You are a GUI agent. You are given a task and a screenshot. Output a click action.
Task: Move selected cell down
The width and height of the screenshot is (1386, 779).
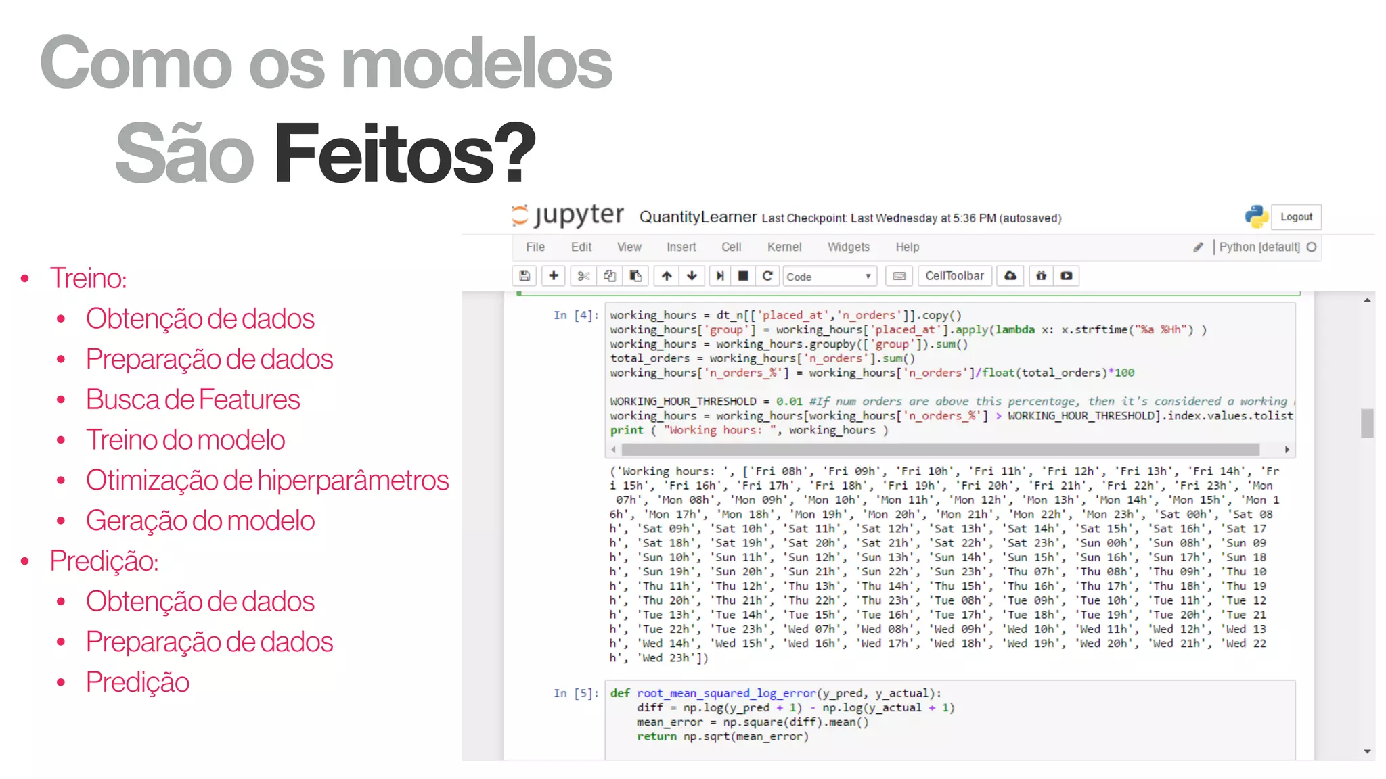pyautogui.click(x=692, y=276)
